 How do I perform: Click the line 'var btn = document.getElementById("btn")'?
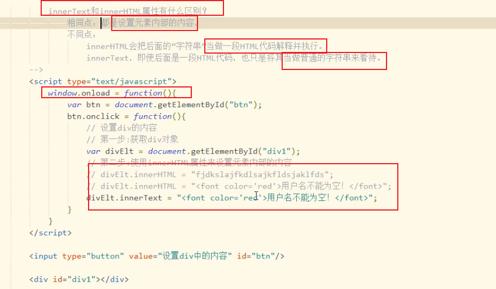[165, 105]
